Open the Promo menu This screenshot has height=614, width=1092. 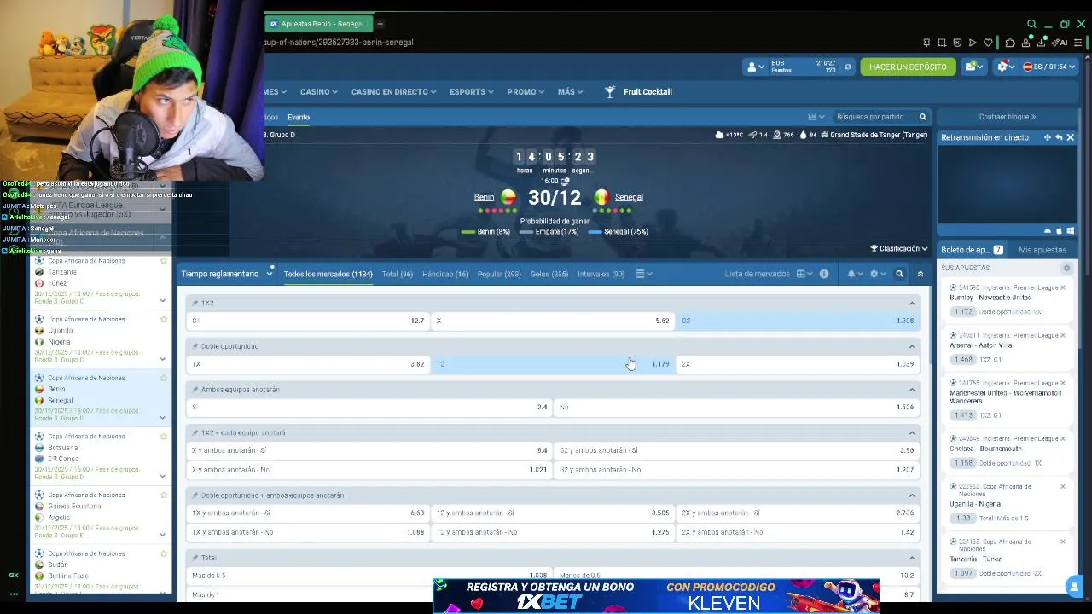526,91
